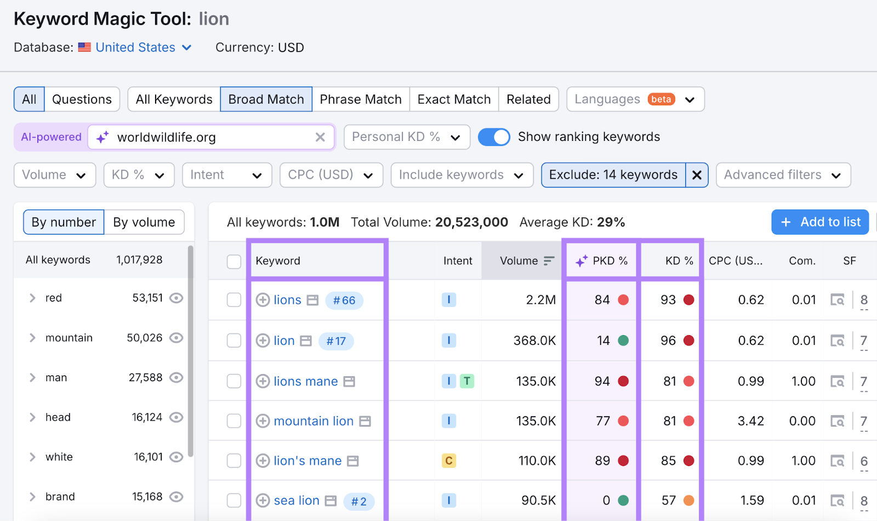Add 'mountain lion' with plus icon
The height and width of the screenshot is (521, 877).
click(263, 421)
